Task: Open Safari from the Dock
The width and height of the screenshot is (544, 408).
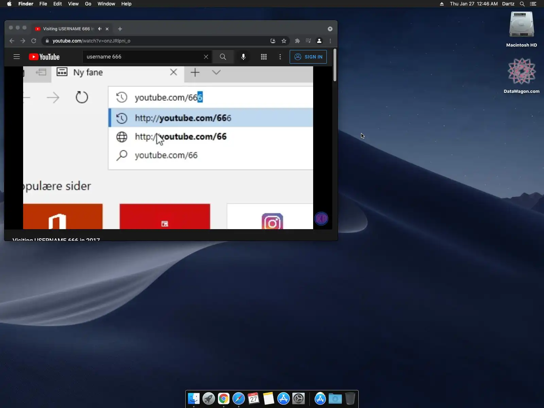Action: [x=239, y=398]
